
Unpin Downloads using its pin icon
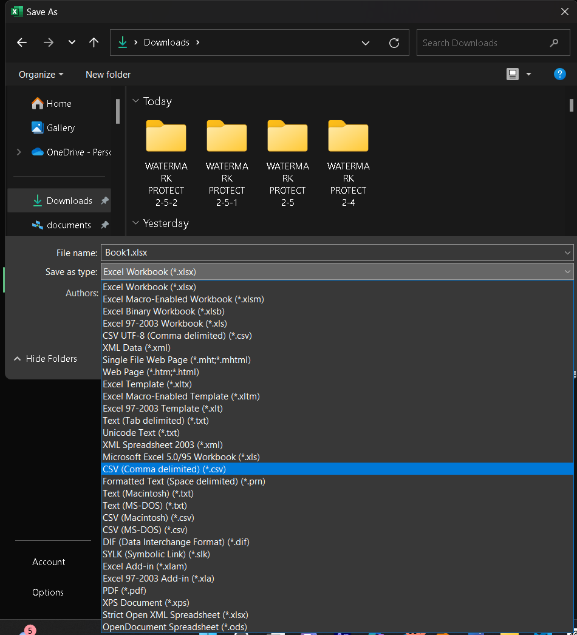(x=104, y=200)
